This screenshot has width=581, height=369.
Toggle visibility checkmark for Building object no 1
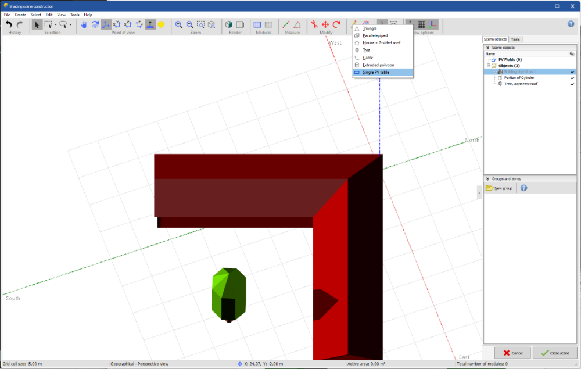click(572, 71)
